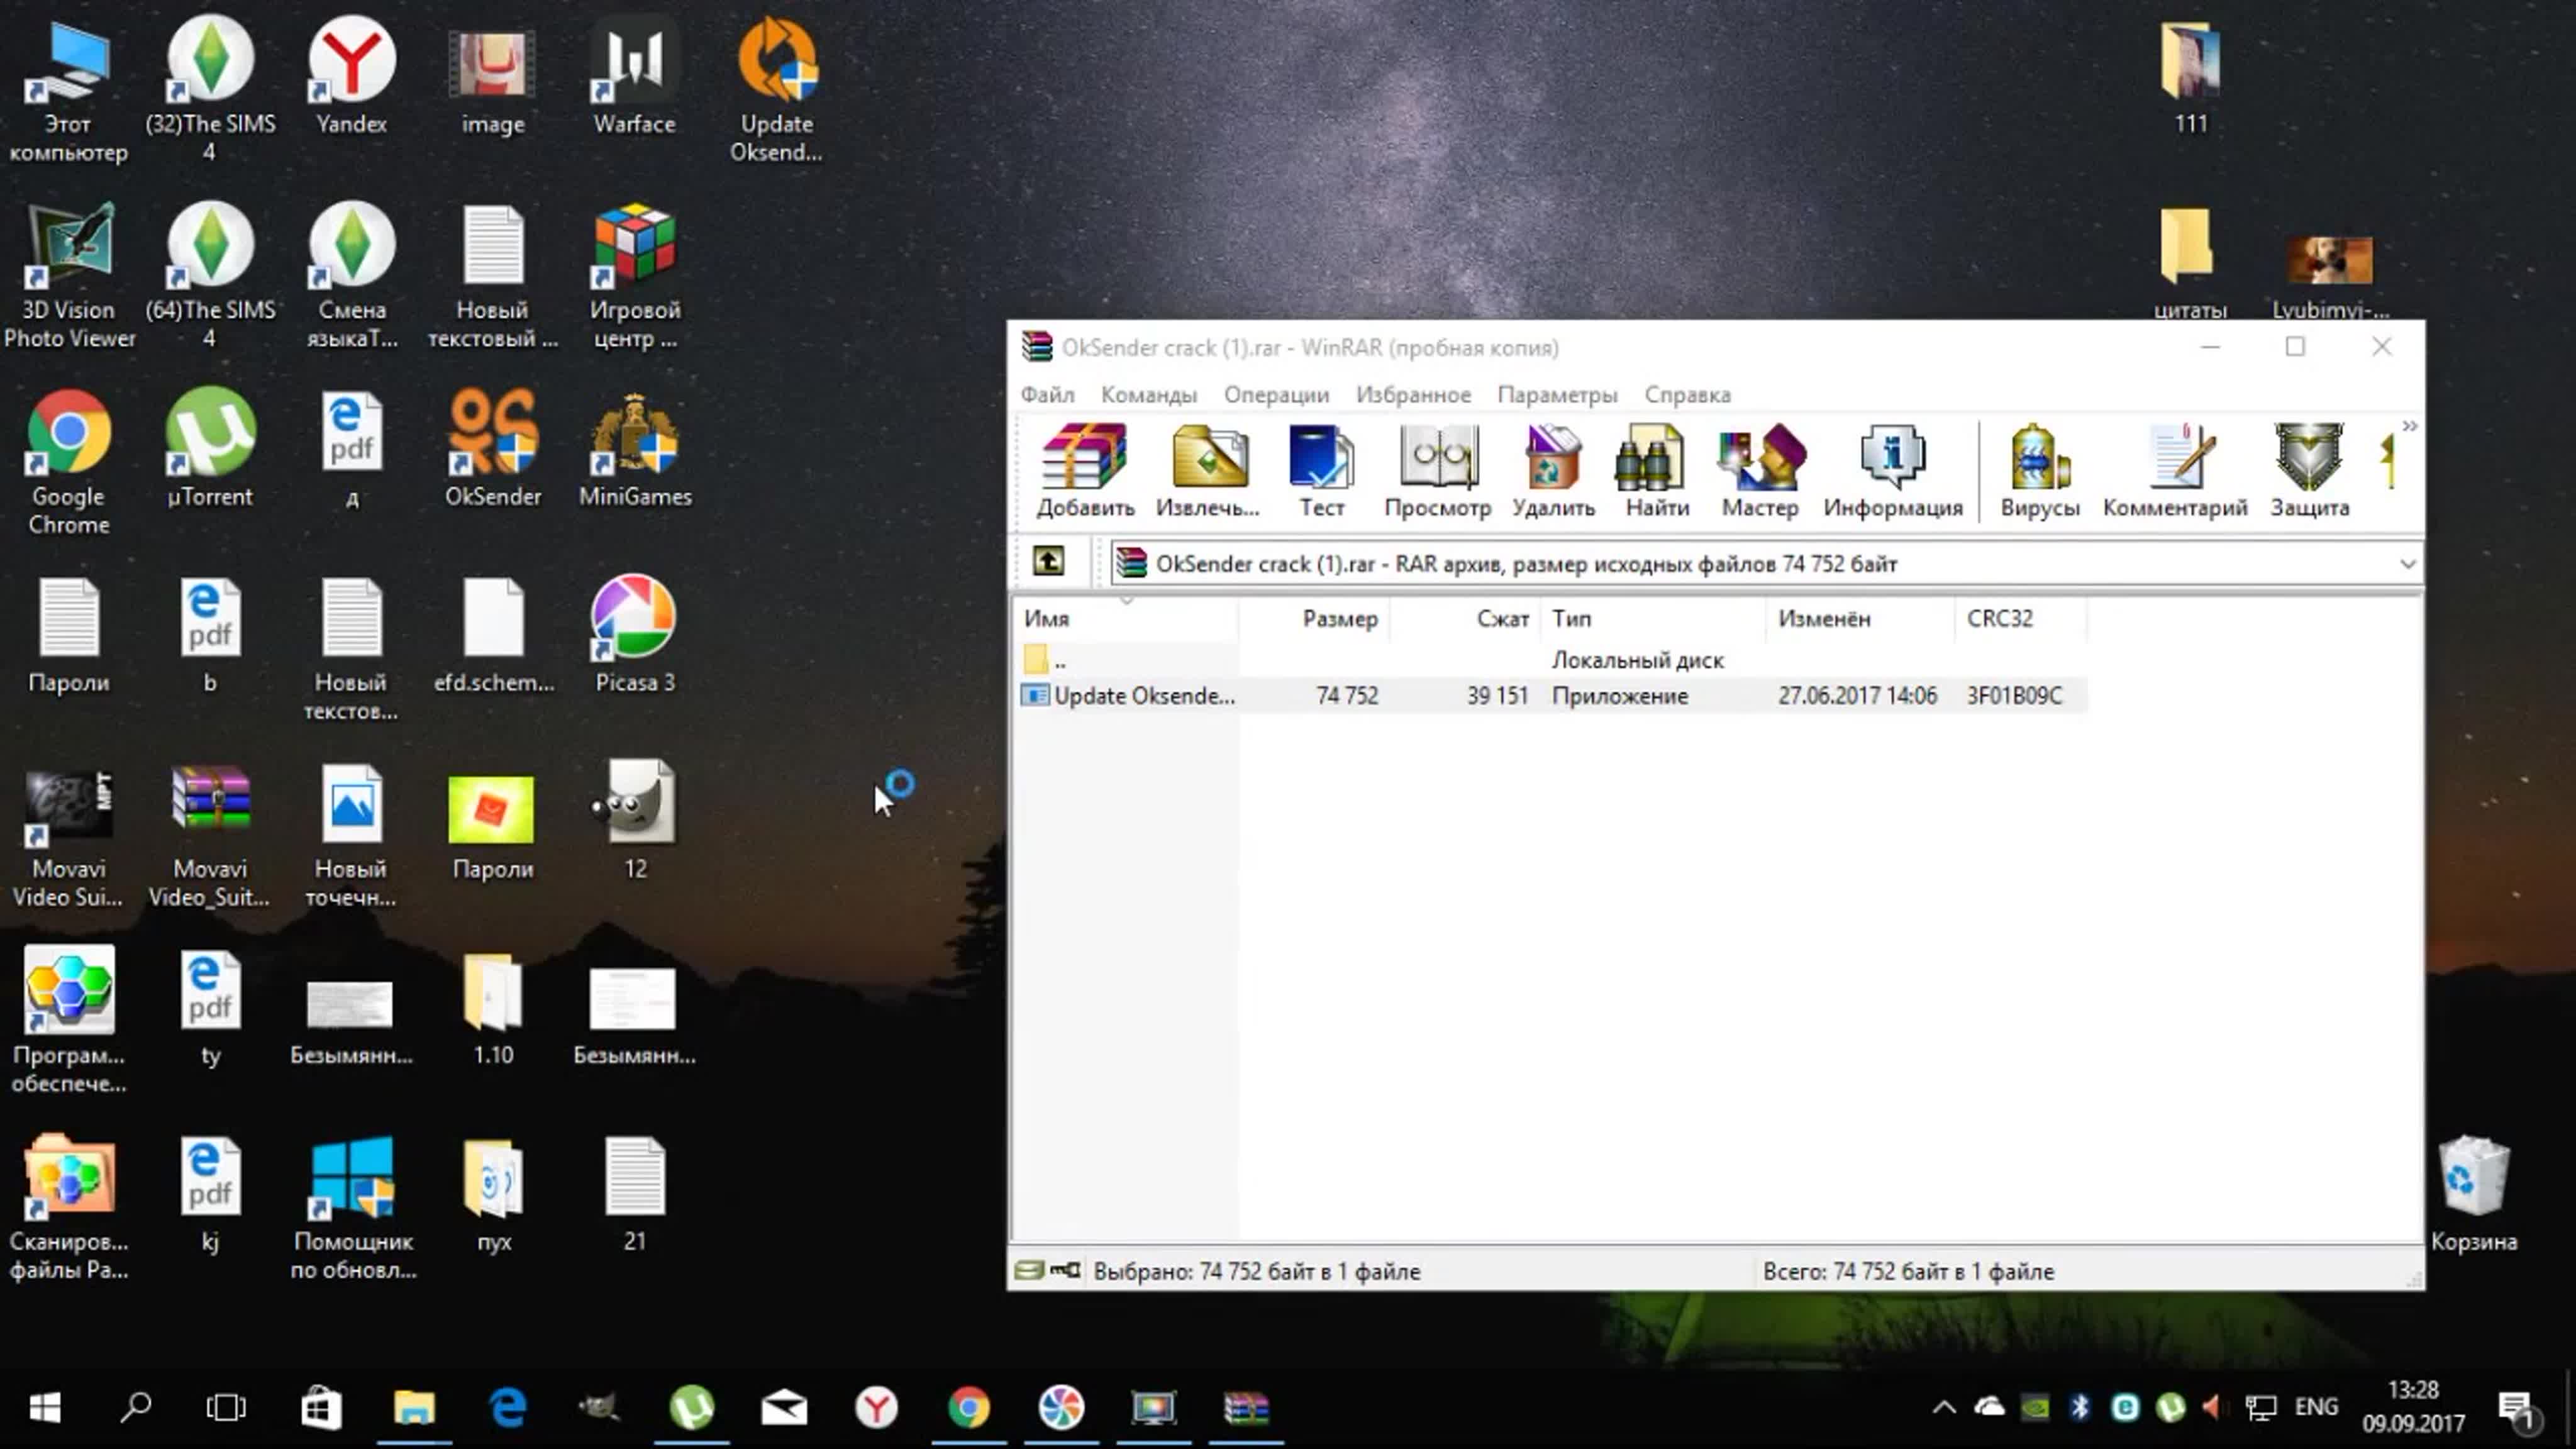Select the Movavi Video_Suit... archive icon
2576x1449 pixels.
click(x=210, y=836)
